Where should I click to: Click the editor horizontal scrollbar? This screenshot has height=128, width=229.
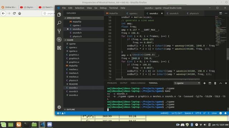coord(158,79)
